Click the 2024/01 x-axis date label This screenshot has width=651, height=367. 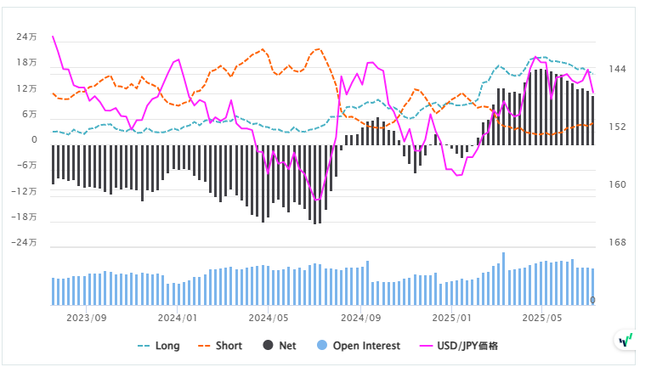(178, 318)
